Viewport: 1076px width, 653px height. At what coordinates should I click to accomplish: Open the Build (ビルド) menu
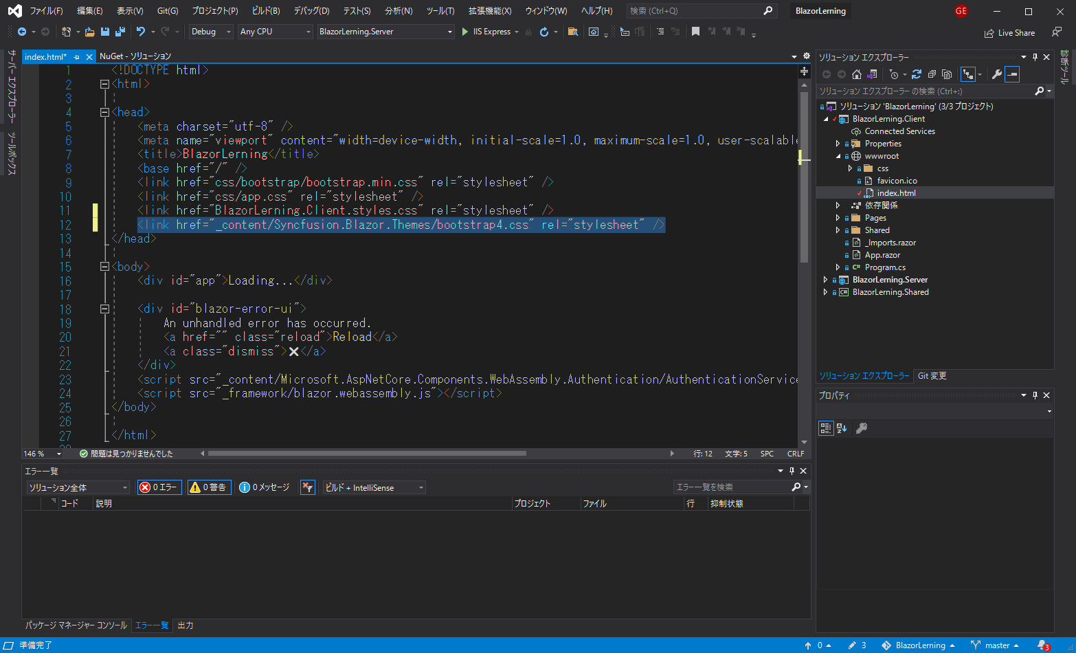265,11
